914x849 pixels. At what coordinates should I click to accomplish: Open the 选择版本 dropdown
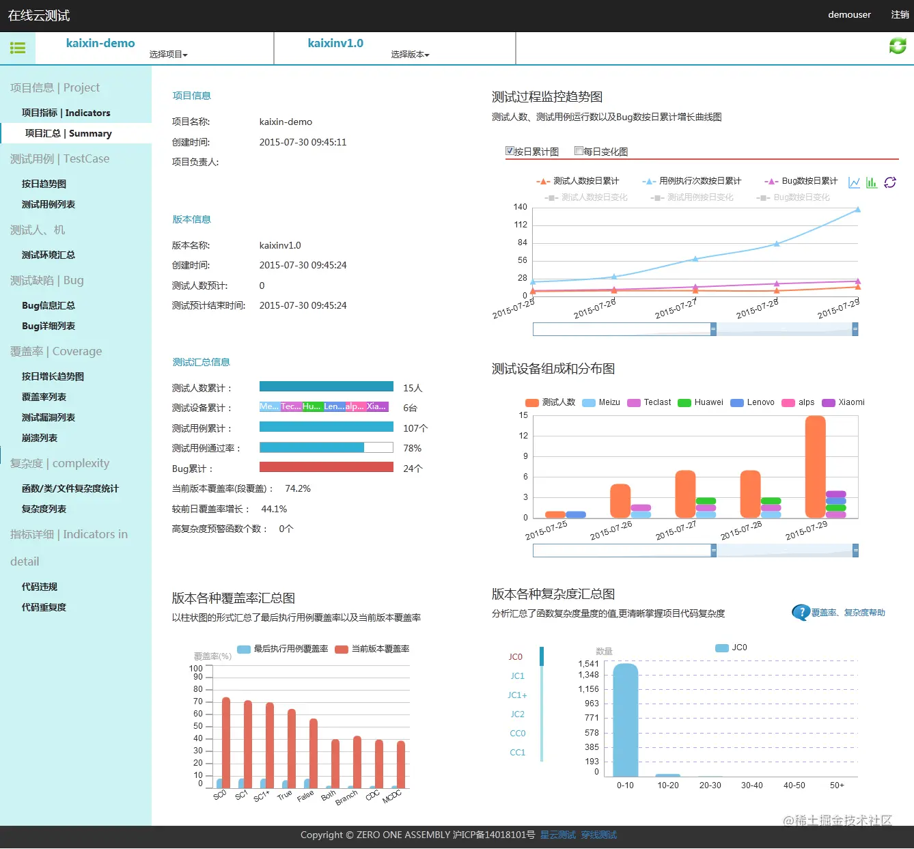point(411,55)
